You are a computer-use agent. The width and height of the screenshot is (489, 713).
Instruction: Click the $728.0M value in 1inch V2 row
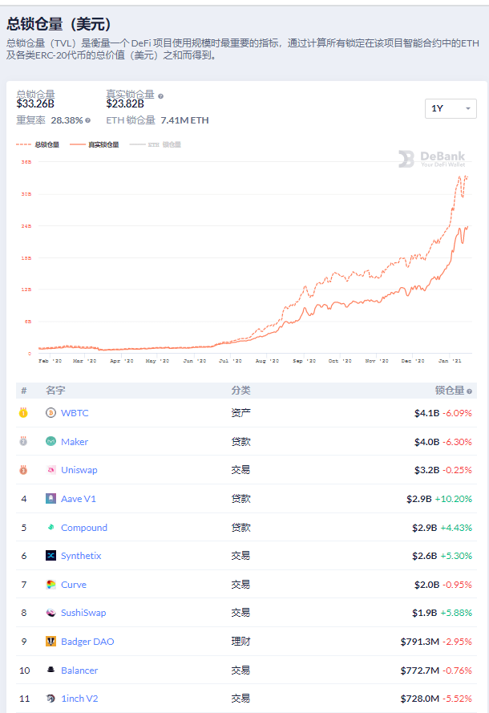pyautogui.click(x=420, y=699)
